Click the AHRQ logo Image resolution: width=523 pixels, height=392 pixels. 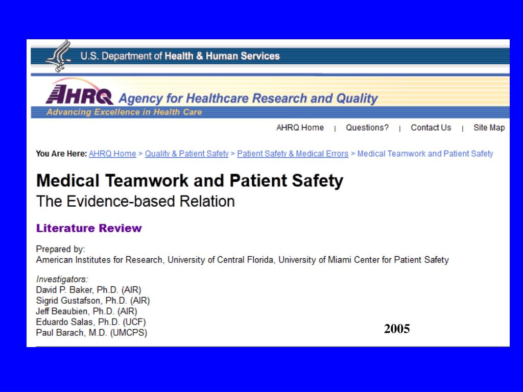[79, 92]
